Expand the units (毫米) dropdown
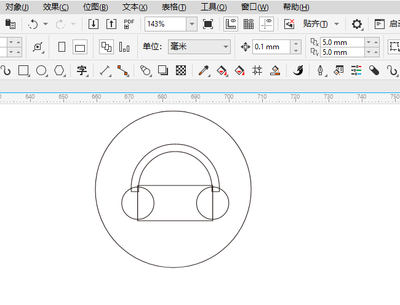Screen dimensions: 400x305 pyautogui.click(x=226, y=47)
